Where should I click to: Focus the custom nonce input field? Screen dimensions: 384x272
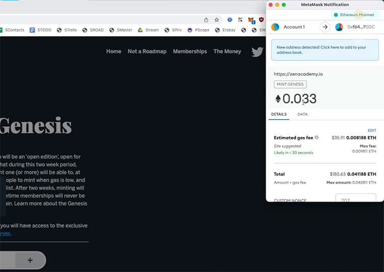pos(356,198)
